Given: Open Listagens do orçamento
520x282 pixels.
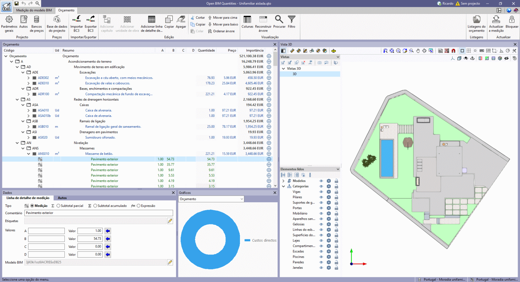Looking at the screenshot, I should pyautogui.click(x=476, y=24).
